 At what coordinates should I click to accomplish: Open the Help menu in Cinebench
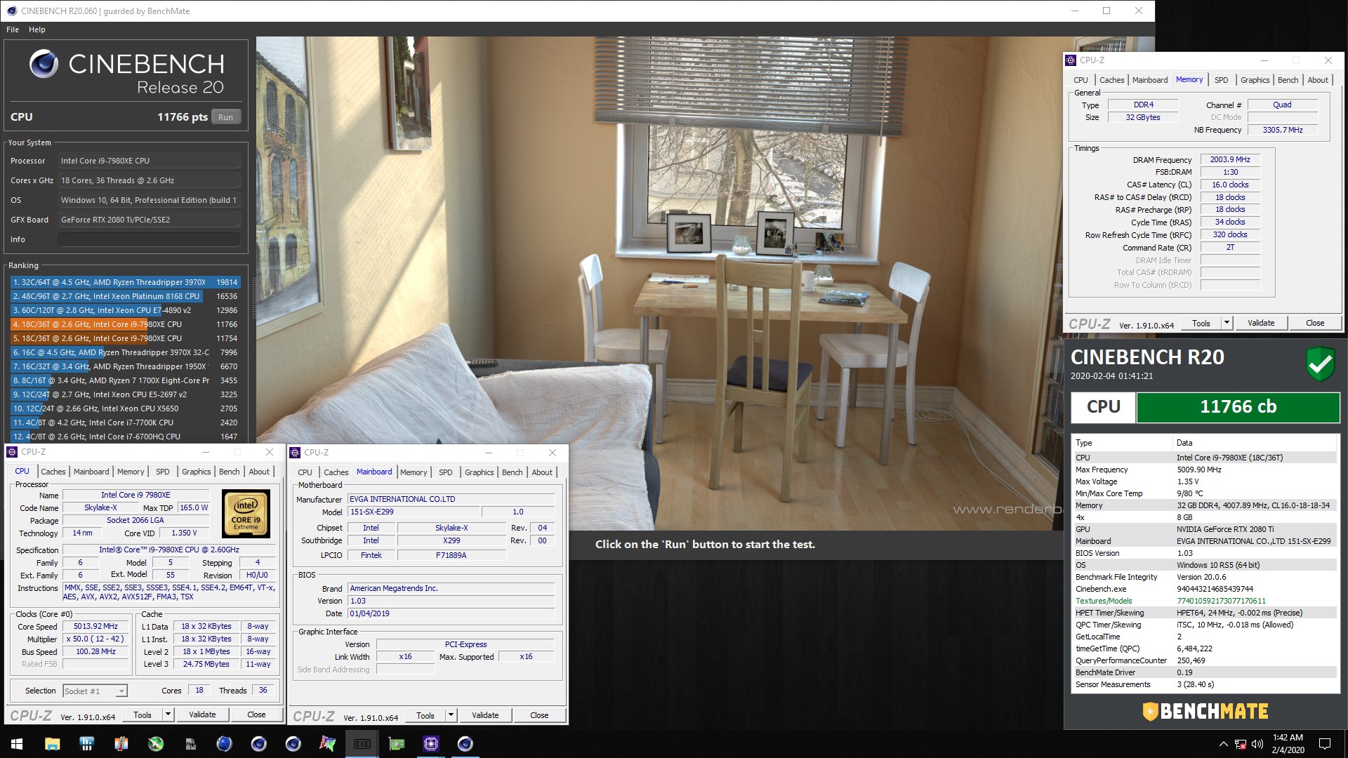coord(37,29)
